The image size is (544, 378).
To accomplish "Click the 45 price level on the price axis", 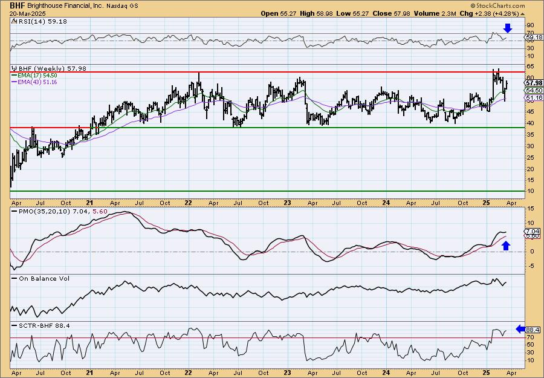I will tap(531, 112).
